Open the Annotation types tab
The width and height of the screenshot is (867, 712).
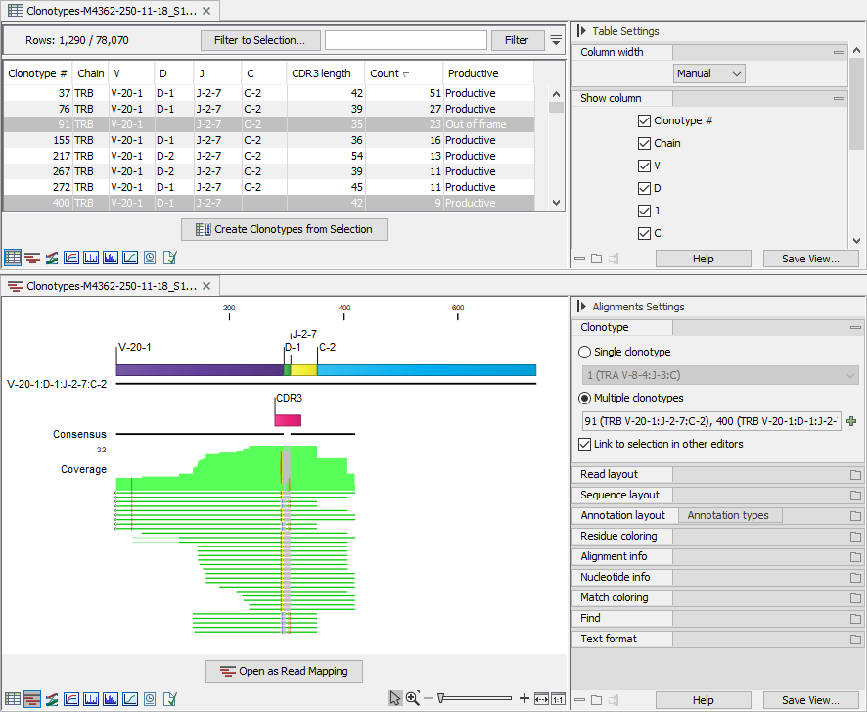tap(730, 515)
